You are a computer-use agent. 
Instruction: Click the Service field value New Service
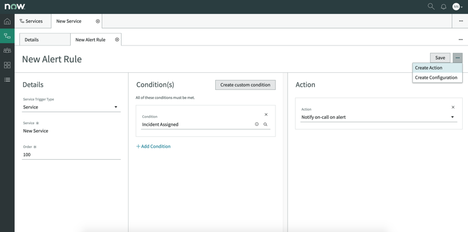(x=36, y=131)
